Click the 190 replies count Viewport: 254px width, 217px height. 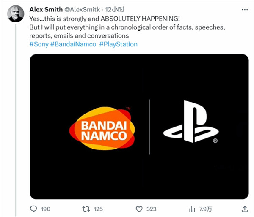pyautogui.click(x=46, y=209)
